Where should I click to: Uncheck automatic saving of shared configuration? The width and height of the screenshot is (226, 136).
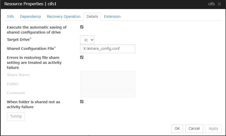point(82,27)
